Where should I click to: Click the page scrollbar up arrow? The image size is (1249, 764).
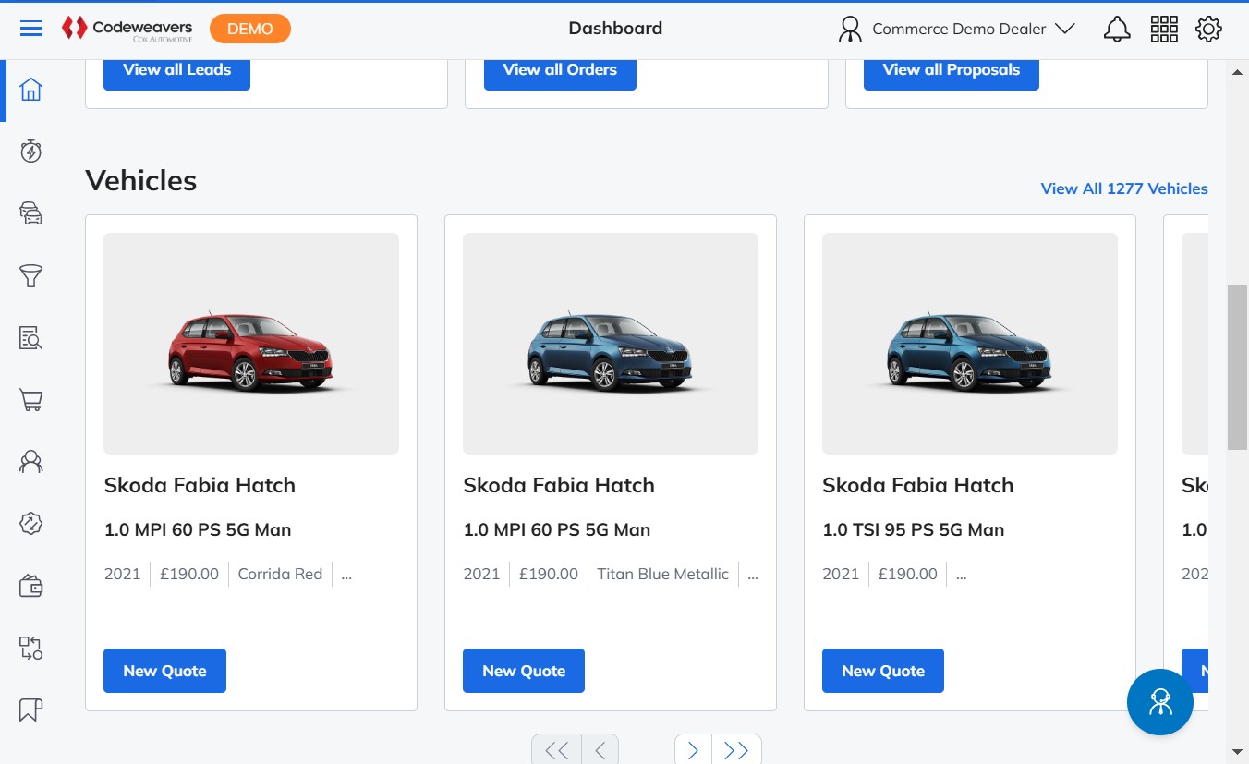1238,72
